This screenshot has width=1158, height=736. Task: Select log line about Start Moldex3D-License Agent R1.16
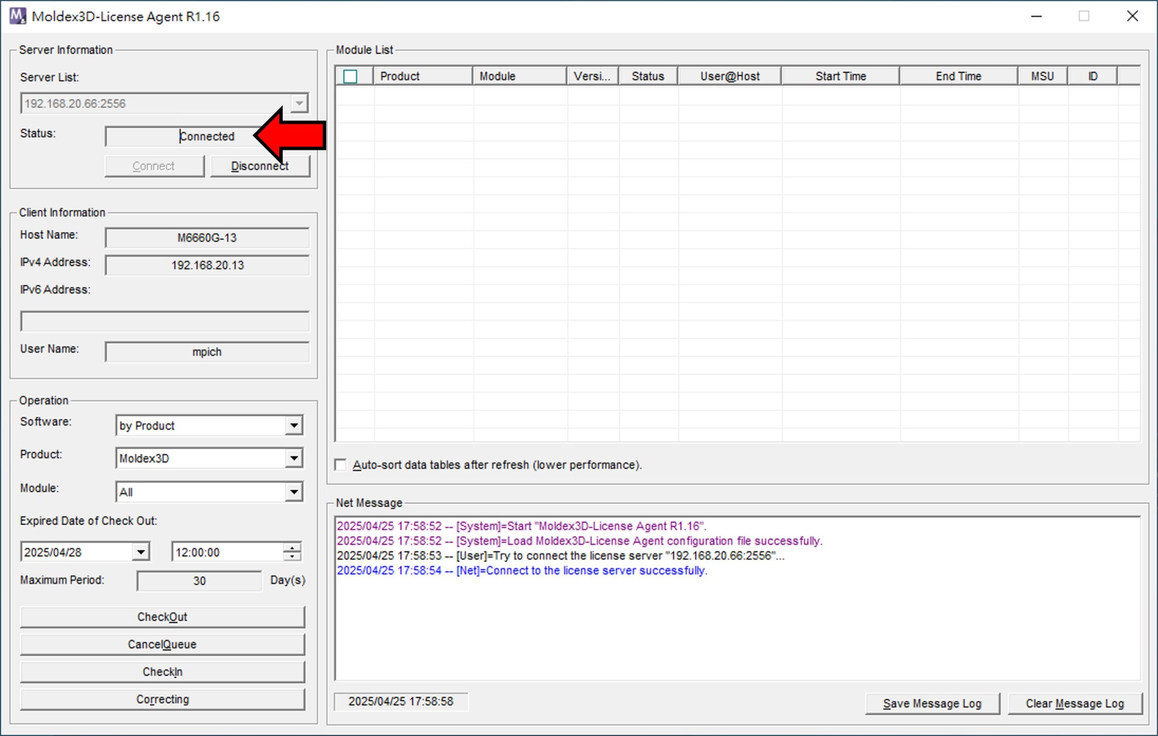522,526
